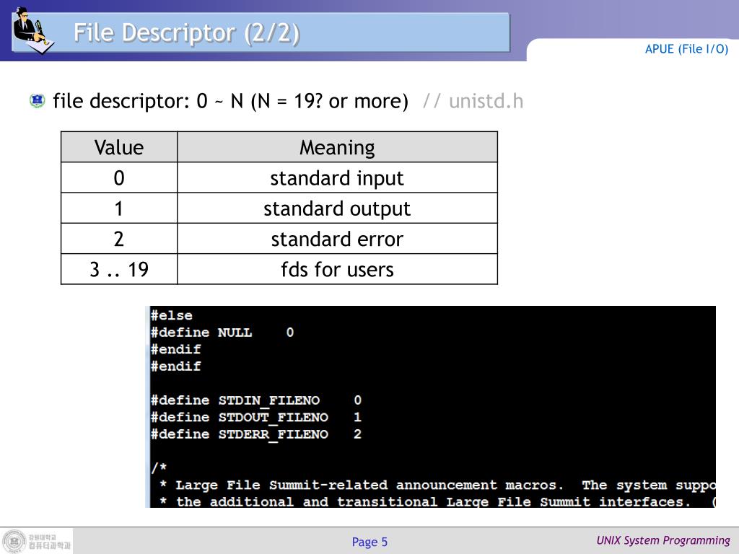Viewport: 739px width, 554px height.
Task: Click the Korean university name text in footer
Action: click(x=49, y=542)
